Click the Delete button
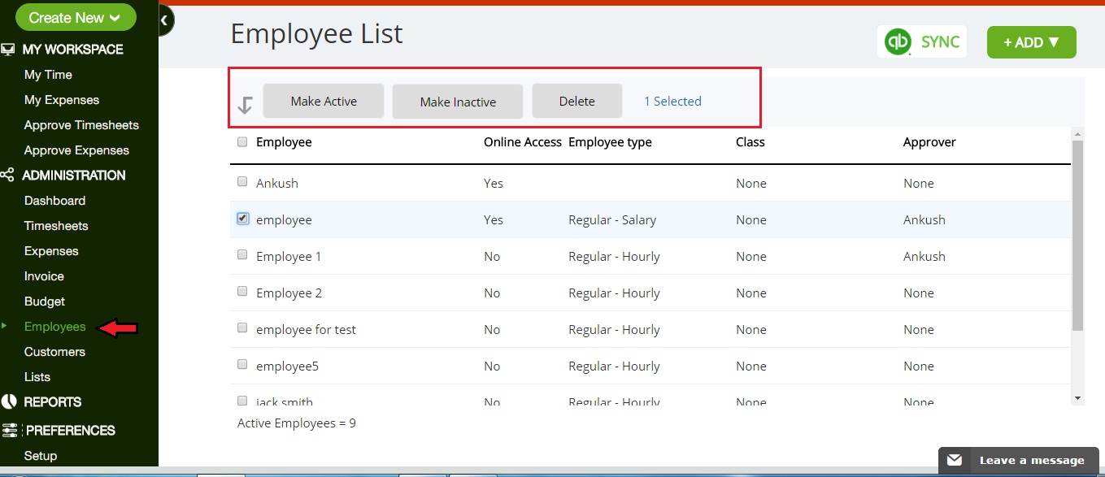 pyautogui.click(x=576, y=102)
